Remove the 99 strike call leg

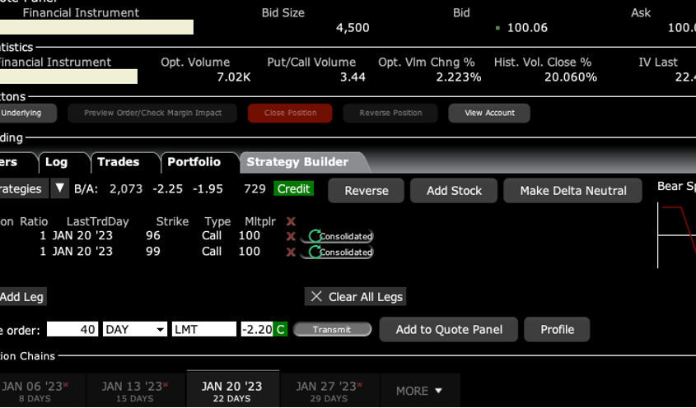[290, 252]
